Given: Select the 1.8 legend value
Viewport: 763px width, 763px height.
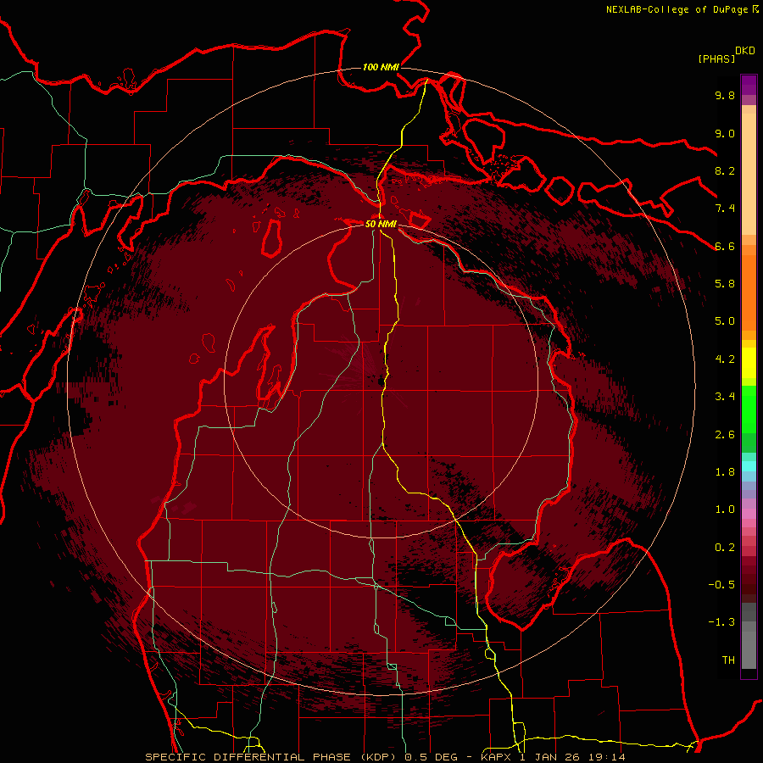Looking at the screenshot, I should (725, 472).
